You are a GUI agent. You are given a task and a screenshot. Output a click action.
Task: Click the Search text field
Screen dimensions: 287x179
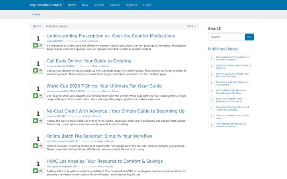coord(226,37)
